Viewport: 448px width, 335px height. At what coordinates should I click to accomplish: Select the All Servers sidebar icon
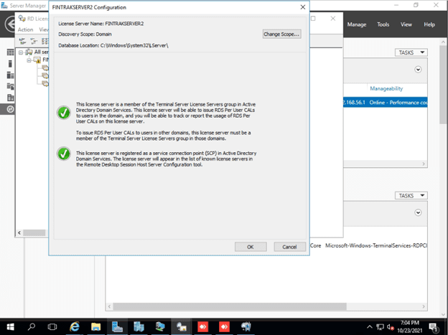point(10,75)
